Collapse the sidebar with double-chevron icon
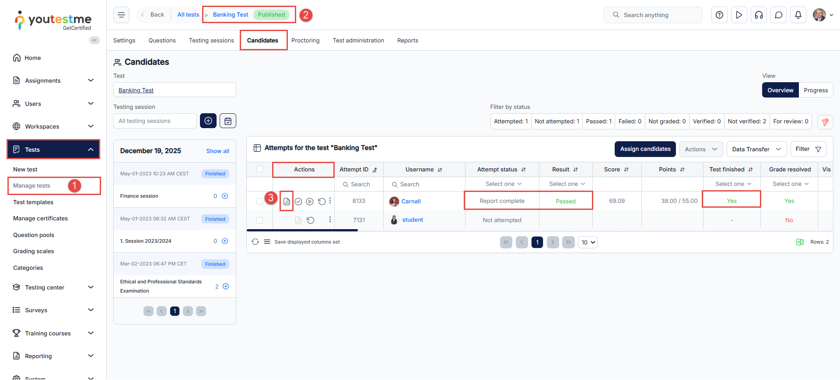 pos(94,40)
